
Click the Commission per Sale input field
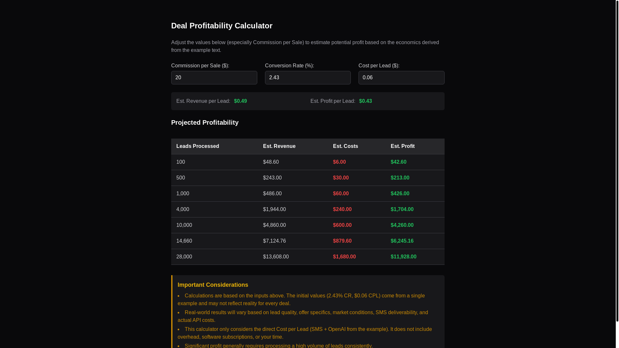click(214, 78)
